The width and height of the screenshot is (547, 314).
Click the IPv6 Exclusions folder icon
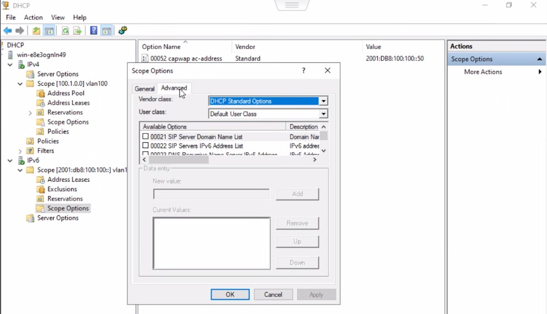pos(41,189)
